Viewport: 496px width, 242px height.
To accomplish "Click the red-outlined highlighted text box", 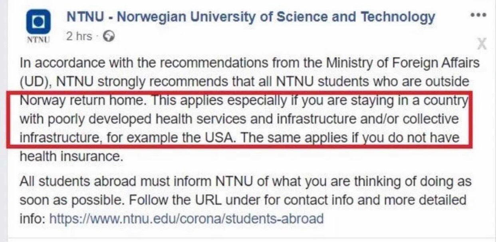I will point(239,119).
